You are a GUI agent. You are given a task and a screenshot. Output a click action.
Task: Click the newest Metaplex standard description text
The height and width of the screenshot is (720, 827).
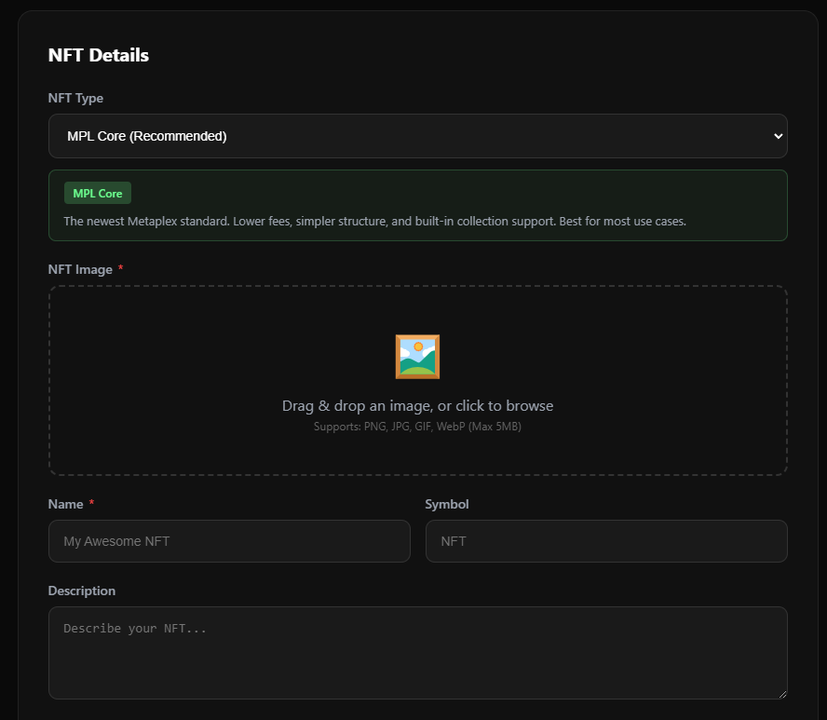tap(374, 222)
